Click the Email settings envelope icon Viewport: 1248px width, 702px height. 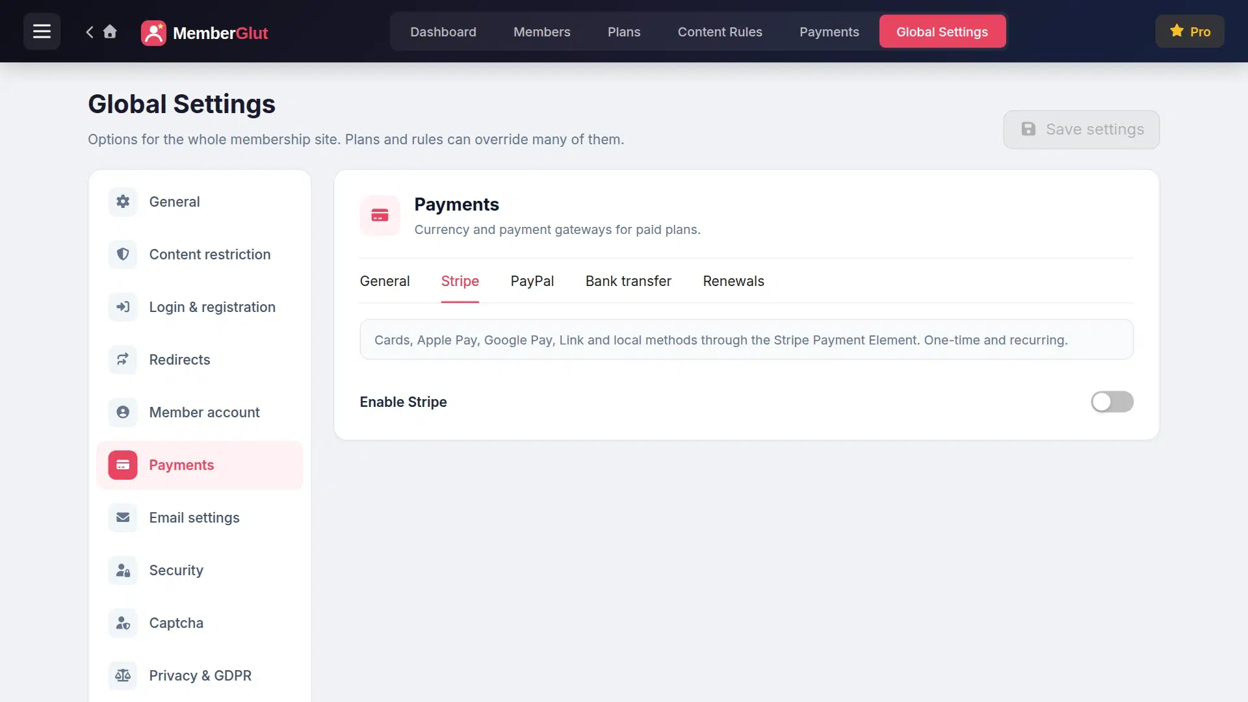pyautogui.click(x=123, y=517)
